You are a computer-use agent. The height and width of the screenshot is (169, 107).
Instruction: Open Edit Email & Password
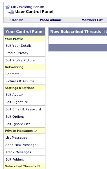23,109
